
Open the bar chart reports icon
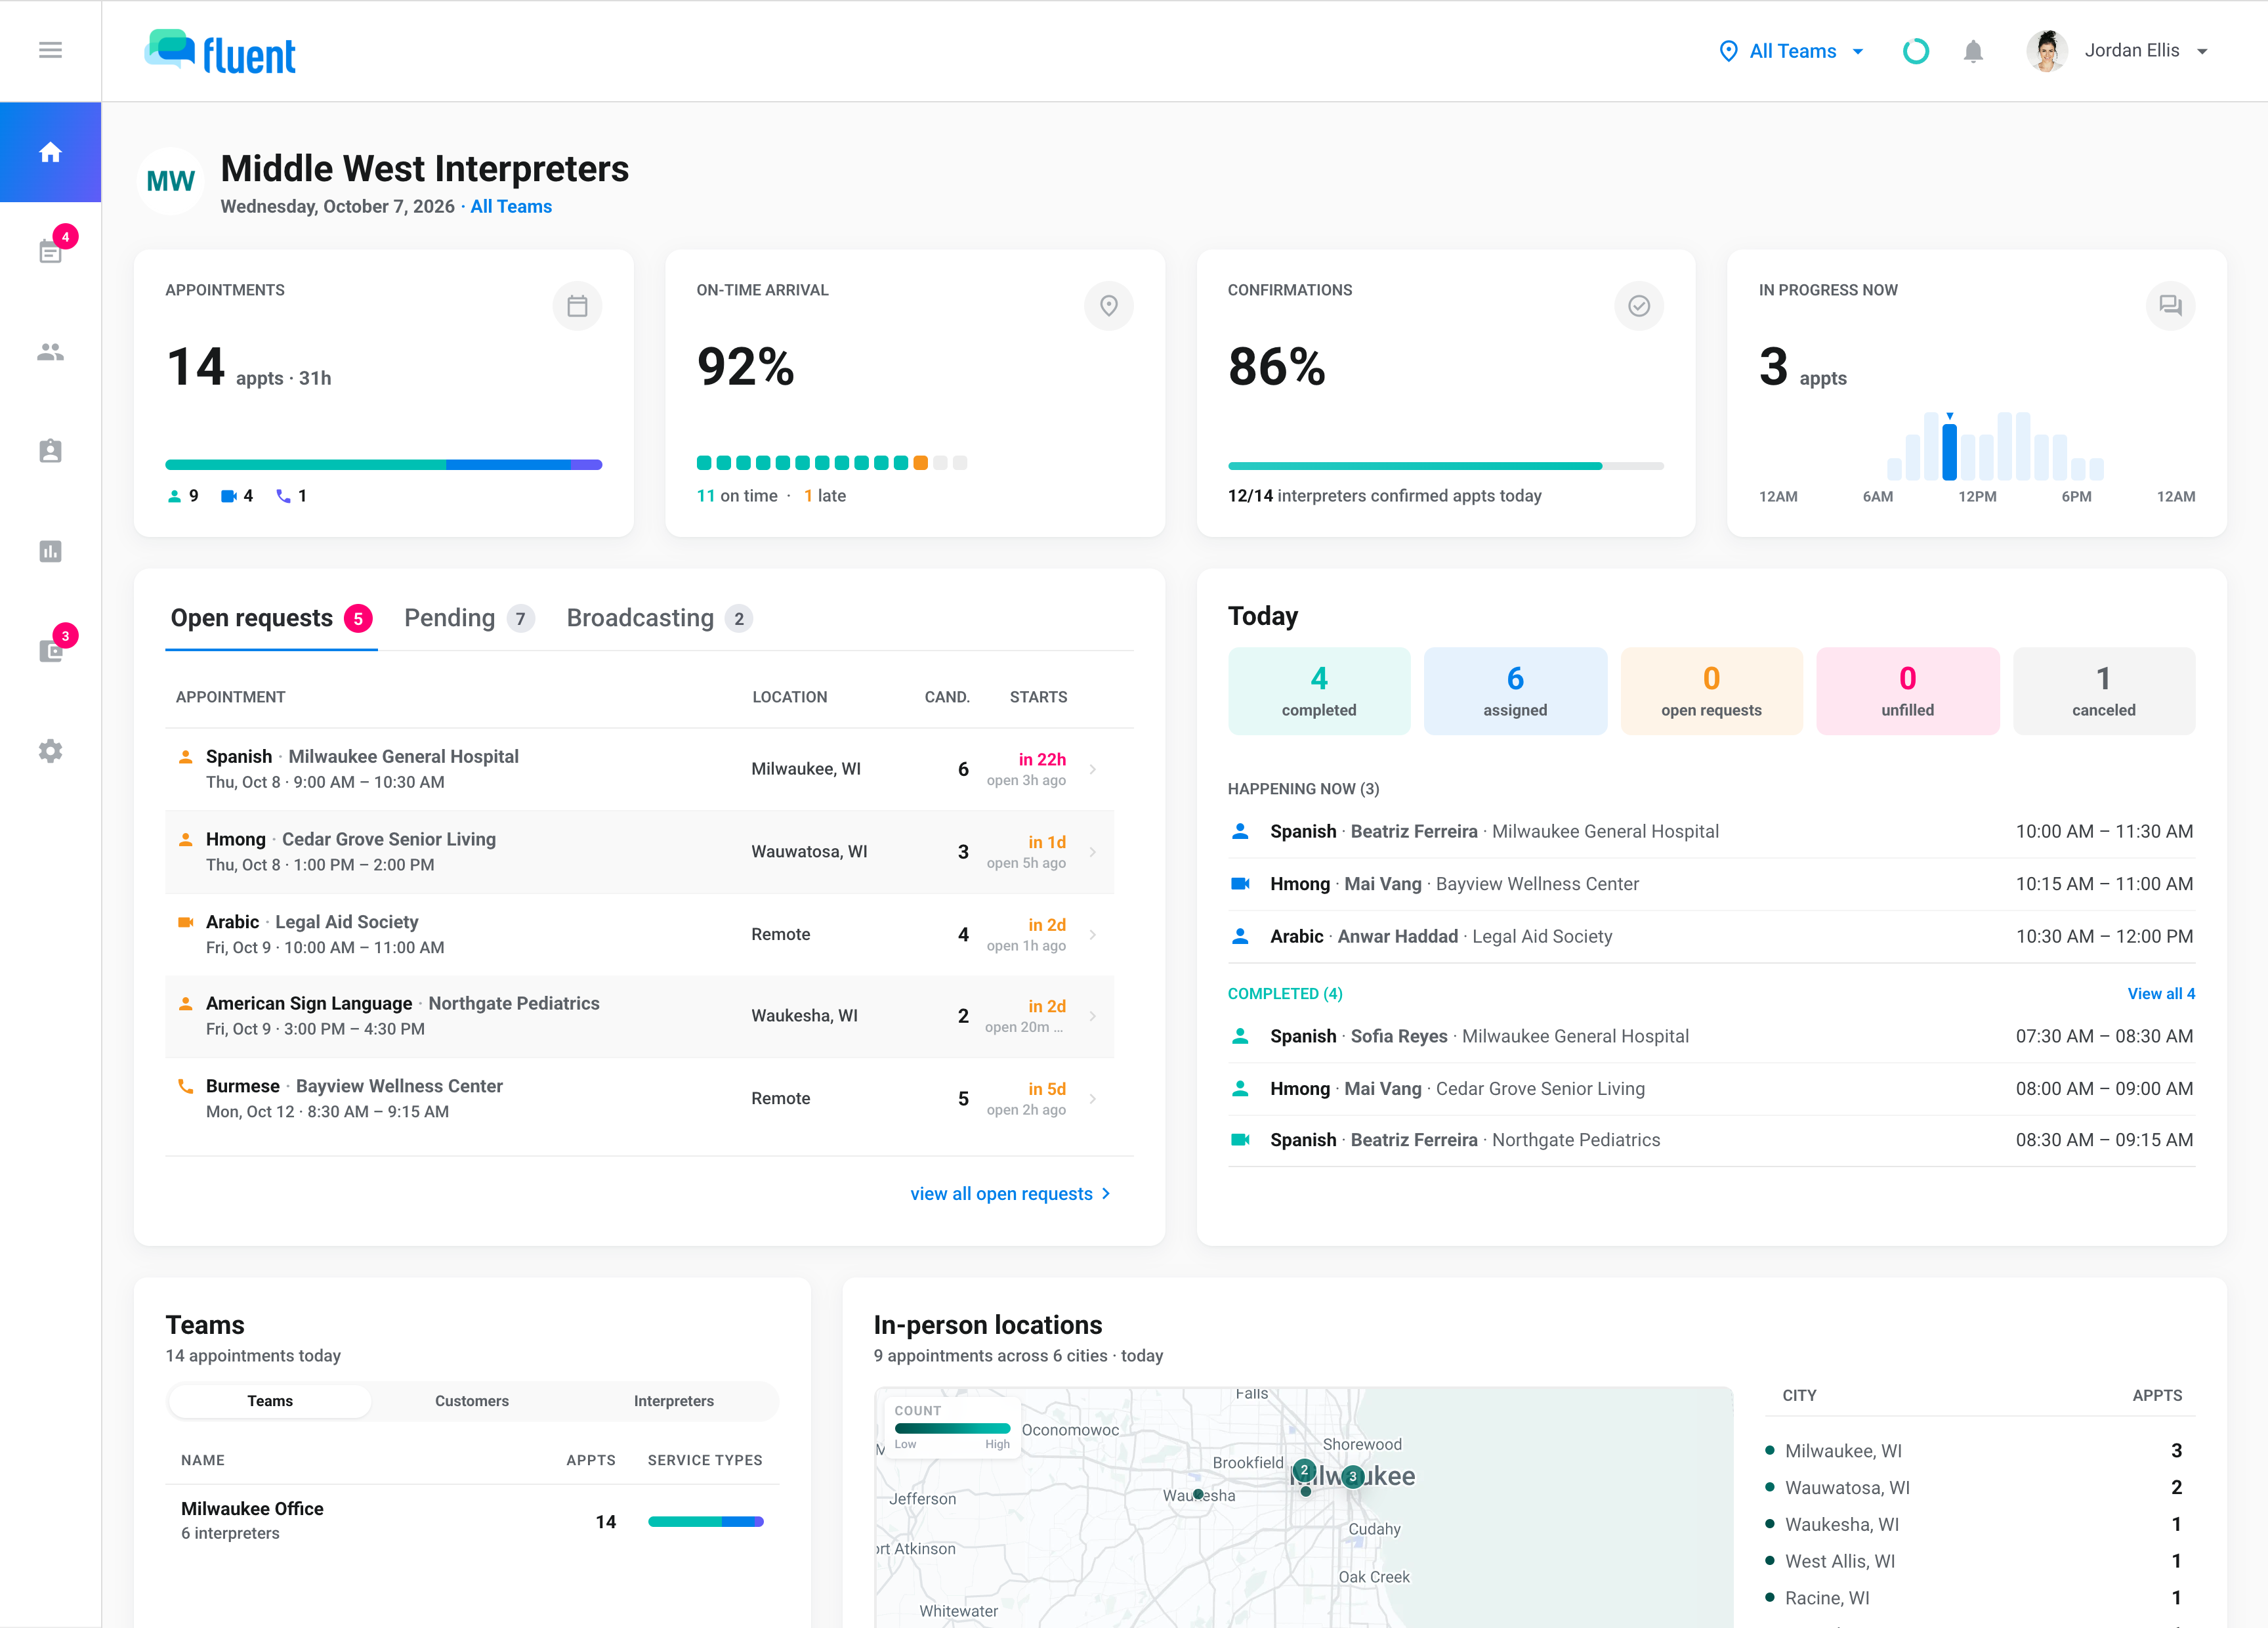(50, 551)
